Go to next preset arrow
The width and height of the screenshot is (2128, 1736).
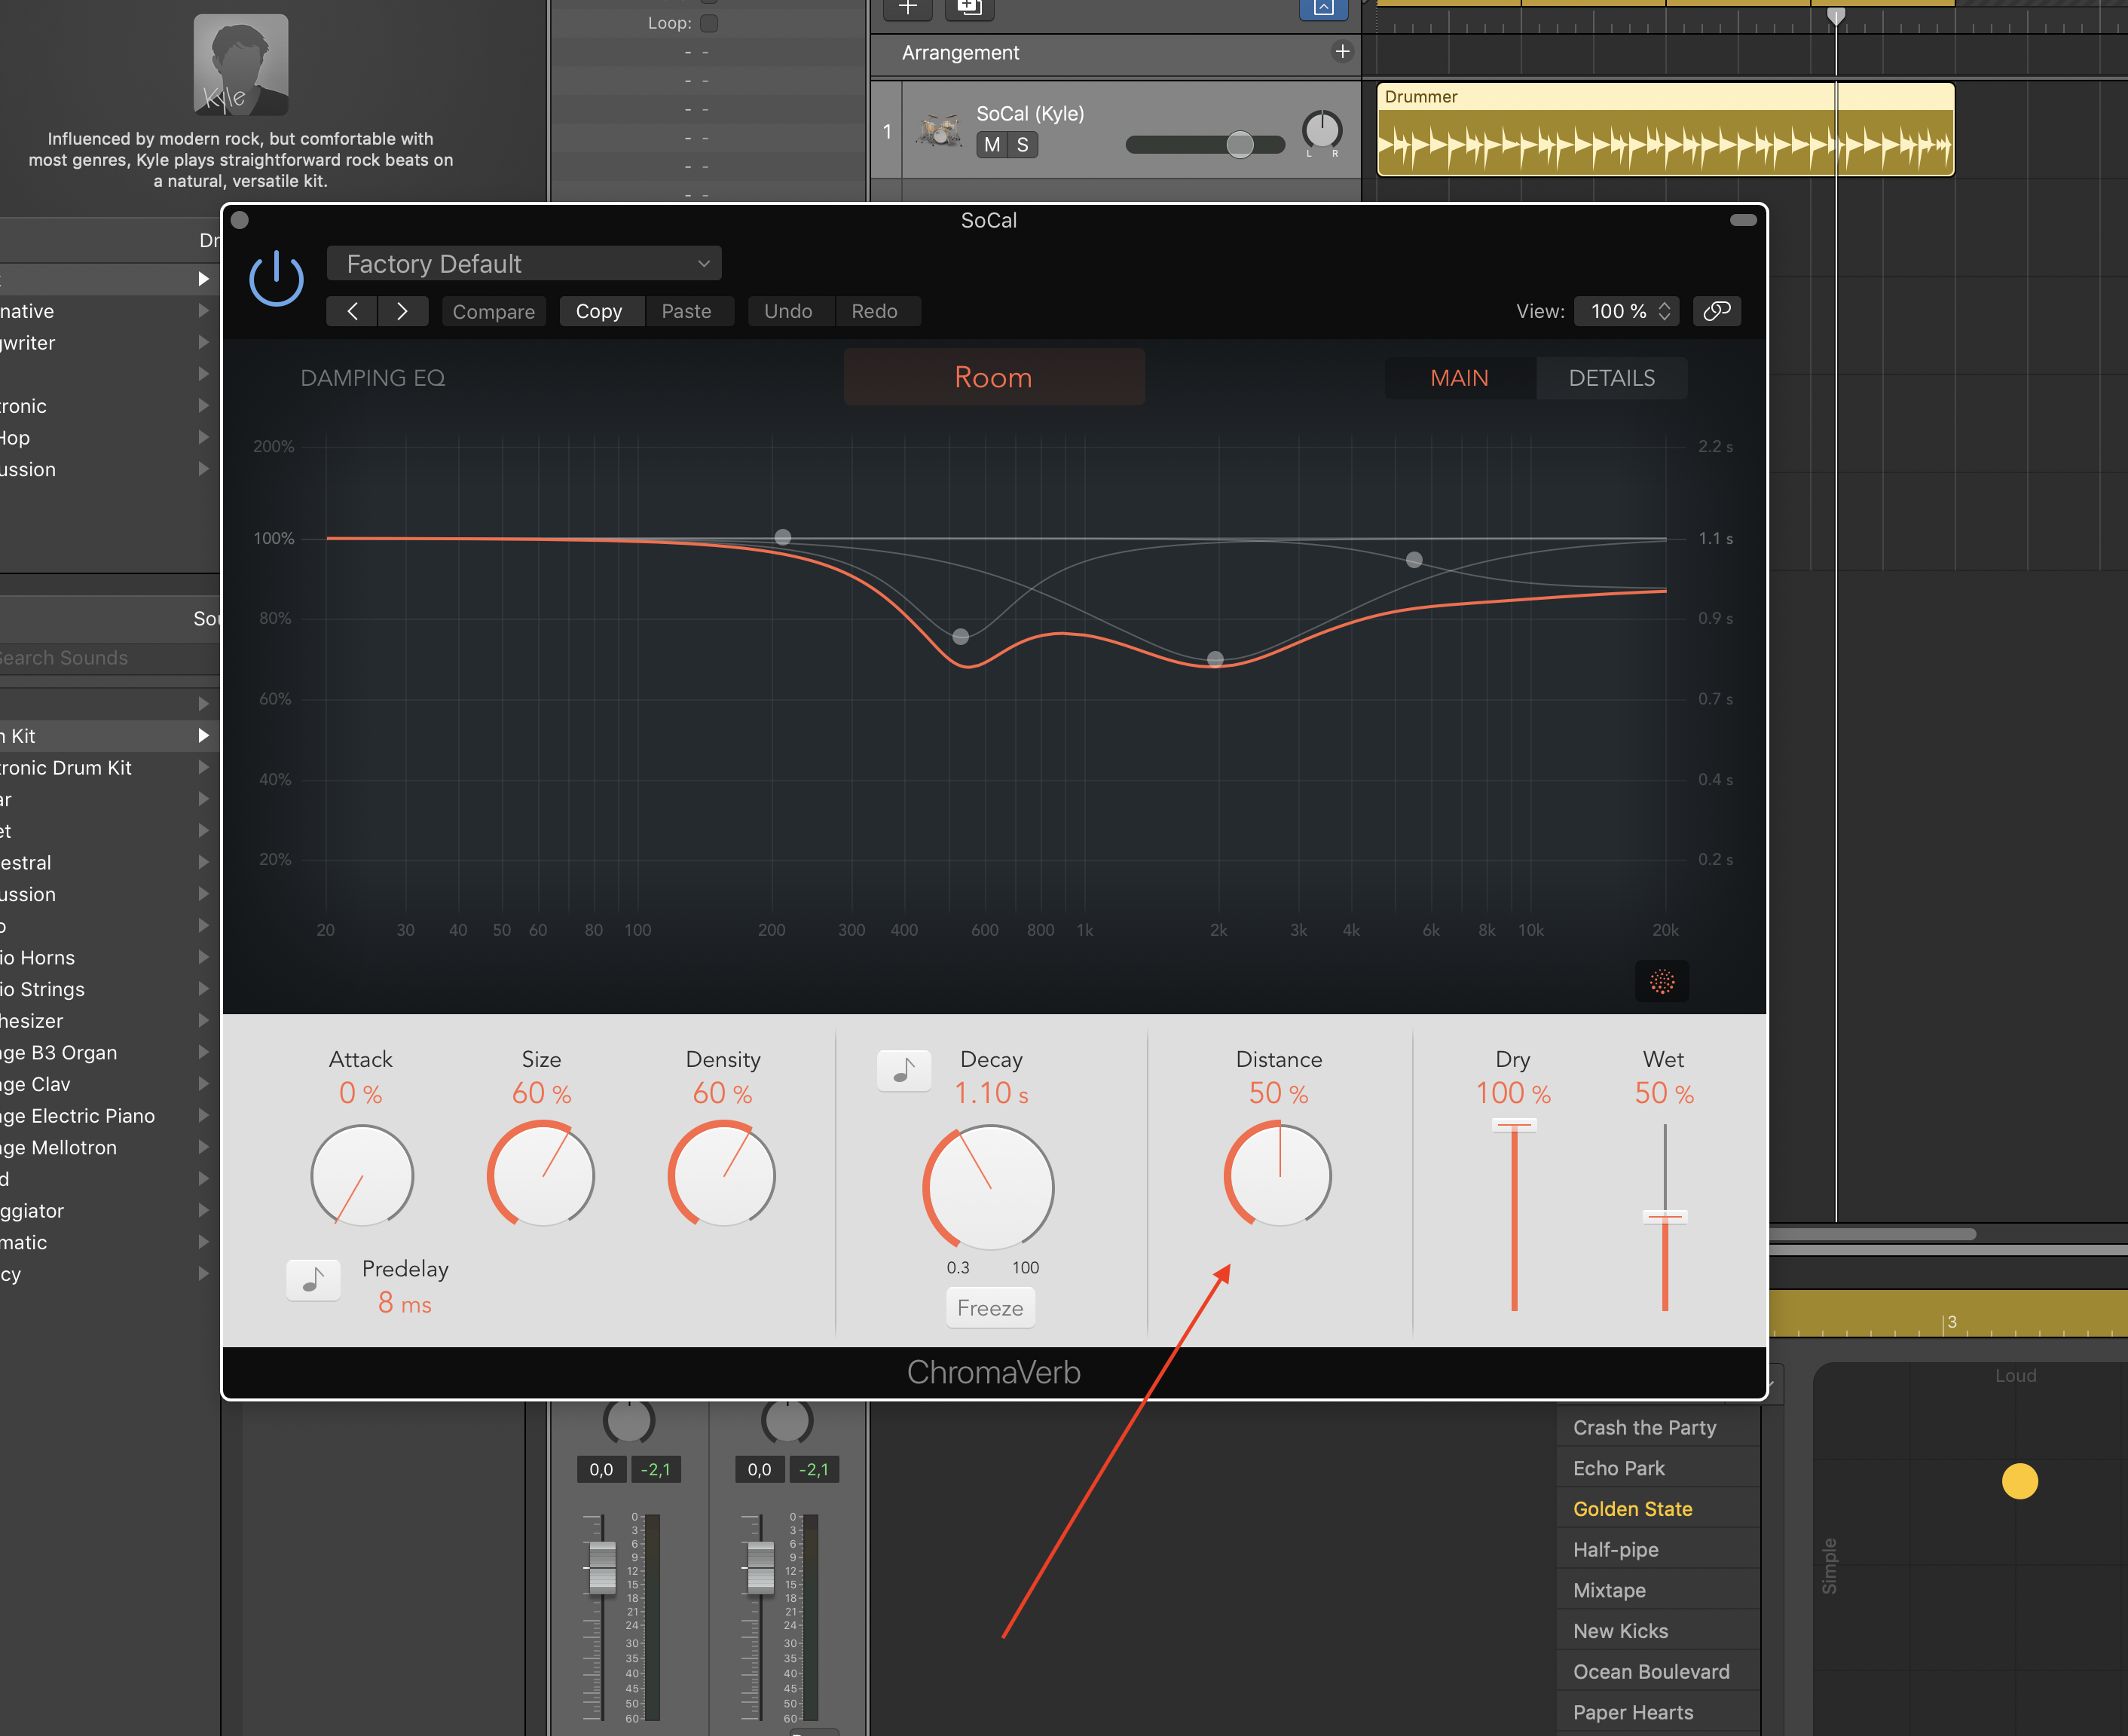click(x=402, y=311)
